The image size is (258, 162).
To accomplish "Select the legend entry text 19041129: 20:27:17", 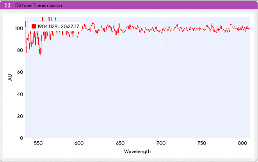I will pyautogui.click(x=58, y=26).
